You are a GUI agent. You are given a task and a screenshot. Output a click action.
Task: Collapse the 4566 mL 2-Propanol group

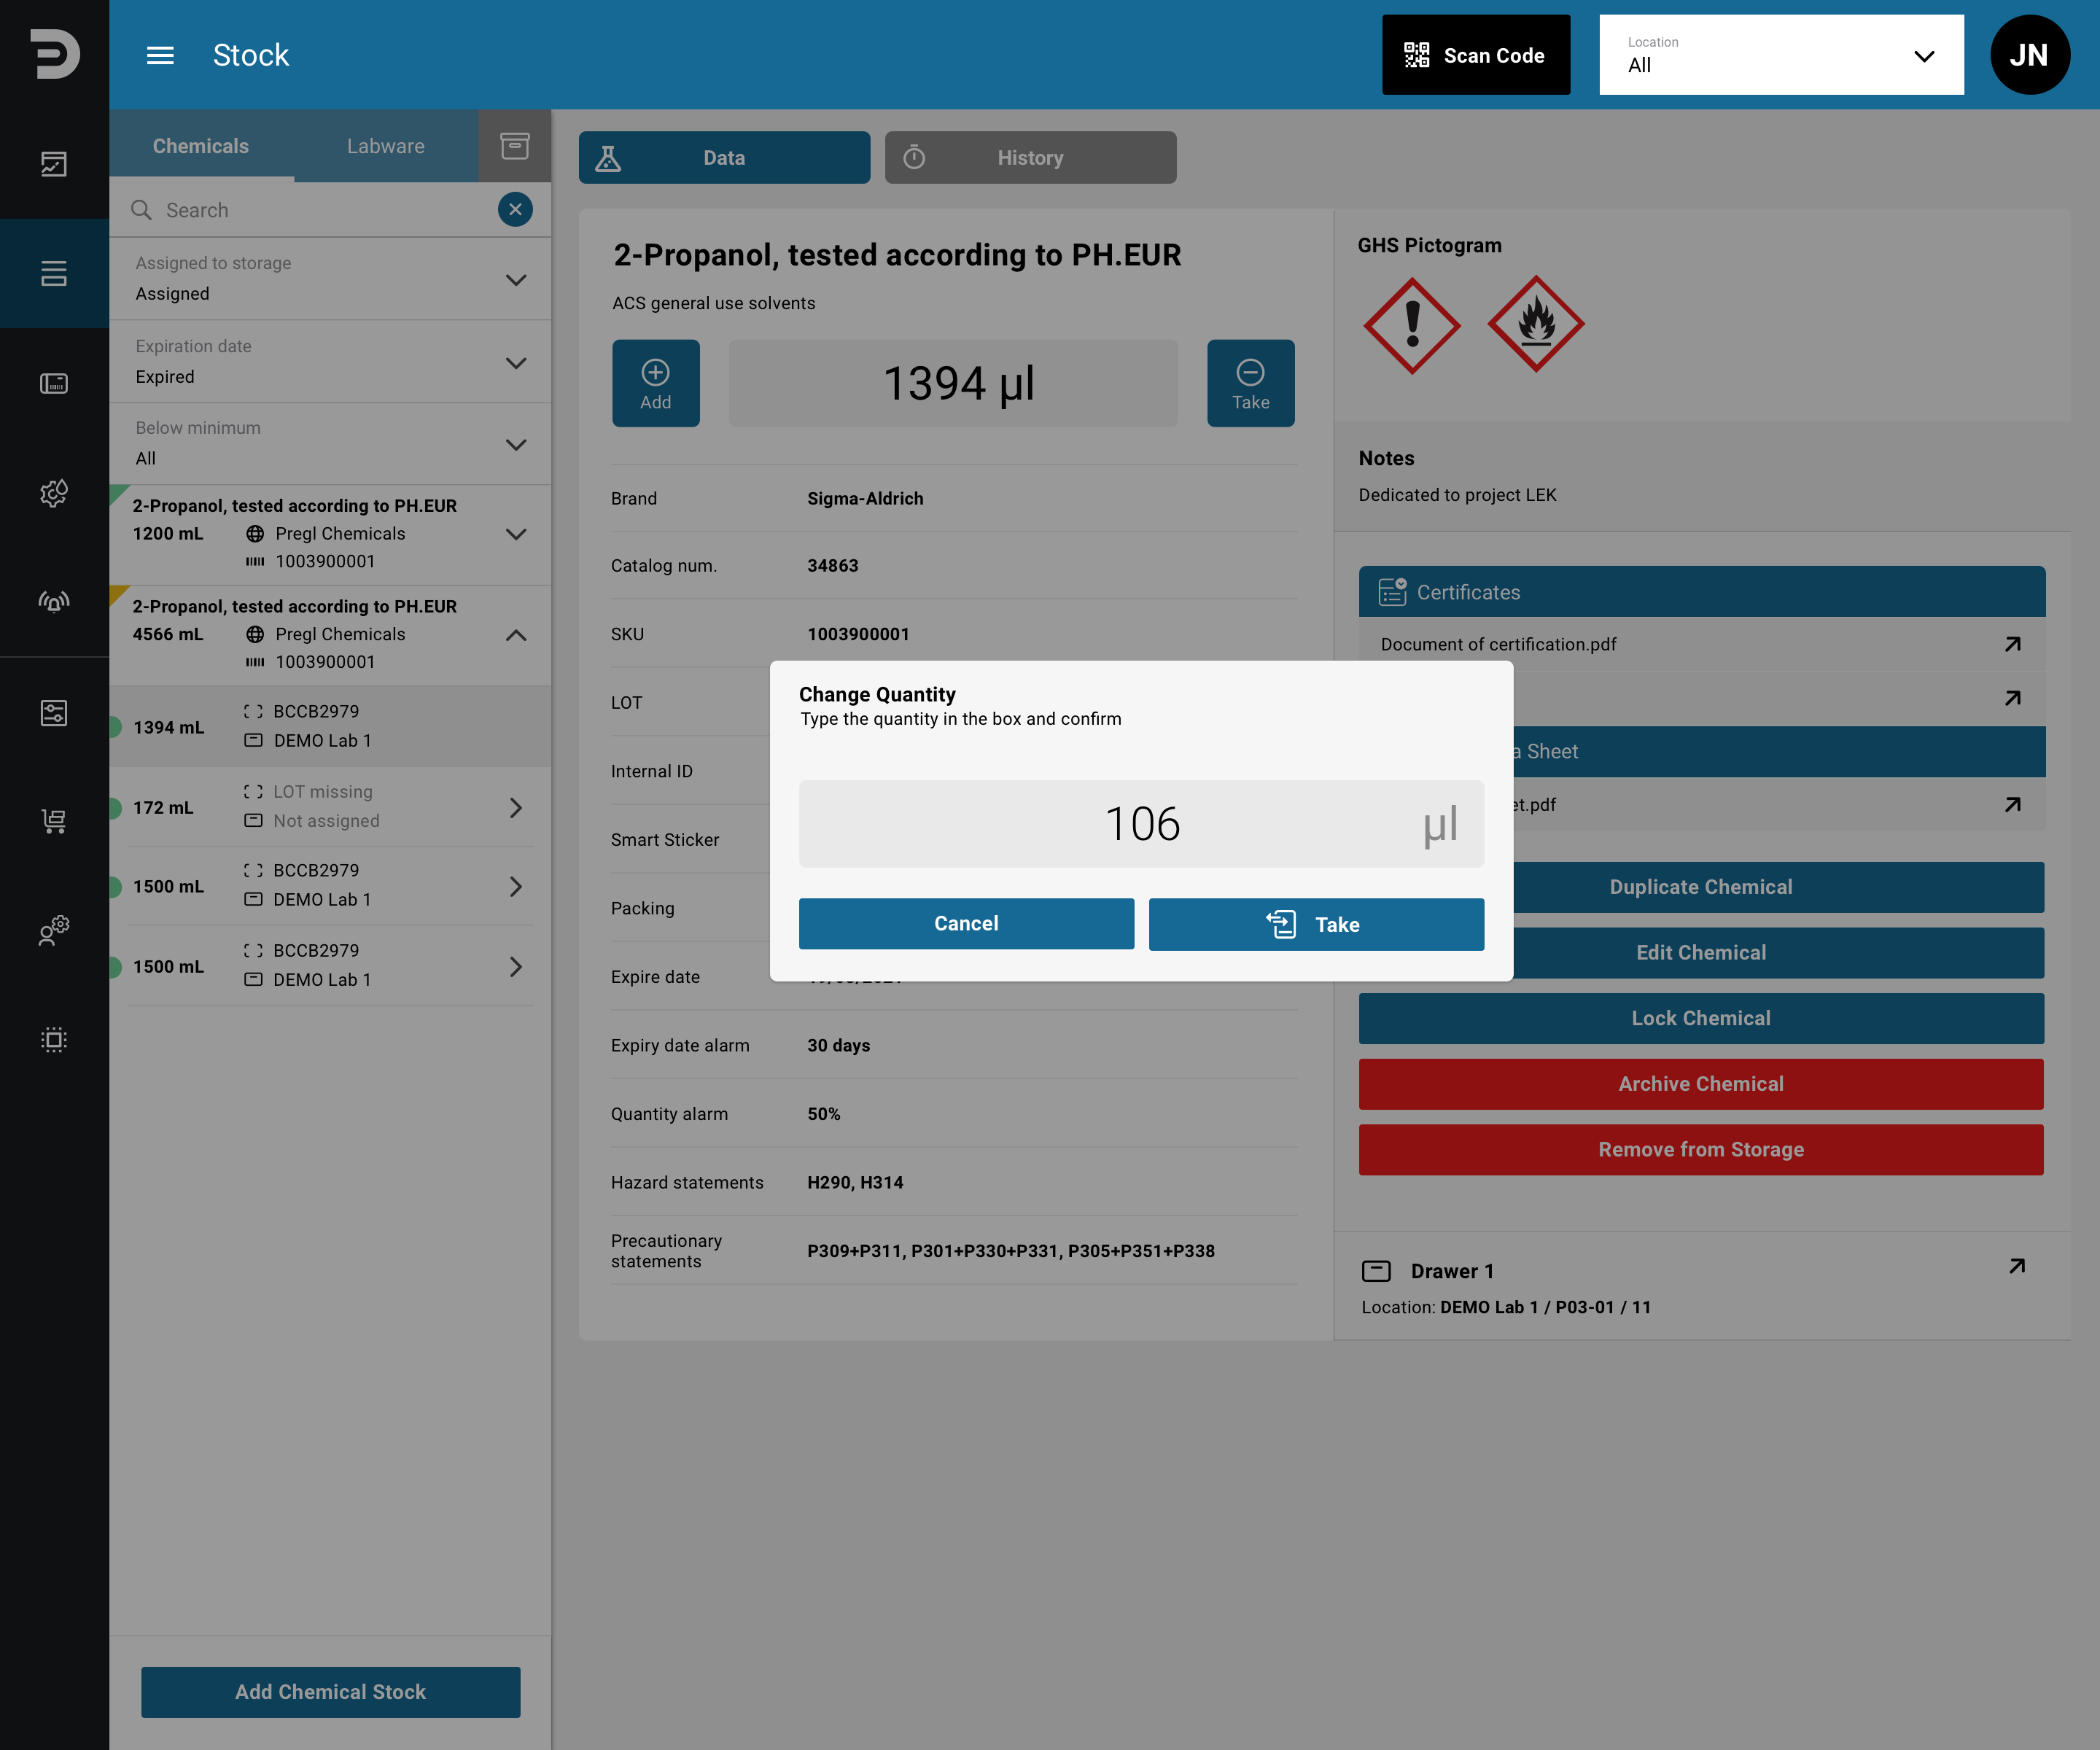tap(516, 635)
